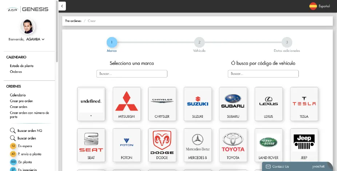
Task: Open Crear orden con número de parte
Action: pos(29,115)
